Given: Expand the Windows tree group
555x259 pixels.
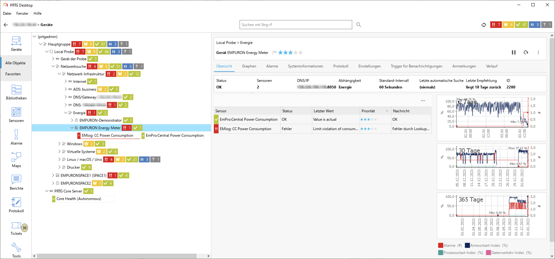Looking at the screenshot, I should point(59,144).
